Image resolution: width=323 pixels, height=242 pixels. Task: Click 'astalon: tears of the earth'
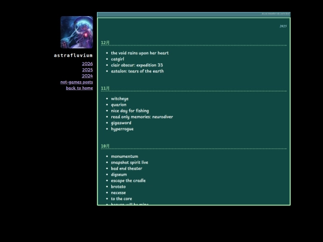pos(137,71)
